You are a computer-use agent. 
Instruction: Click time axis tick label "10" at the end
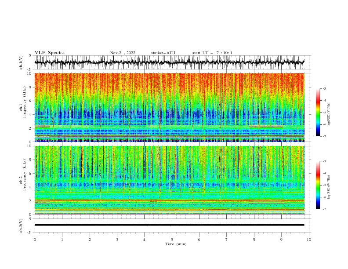[x=309, y=240]
